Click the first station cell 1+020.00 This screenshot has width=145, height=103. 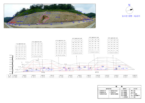click(15, 75)
